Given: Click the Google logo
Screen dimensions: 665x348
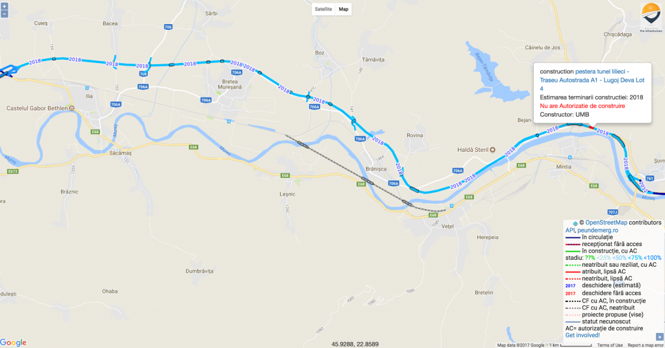Looking at the screenshot, I should coord(13,343).
